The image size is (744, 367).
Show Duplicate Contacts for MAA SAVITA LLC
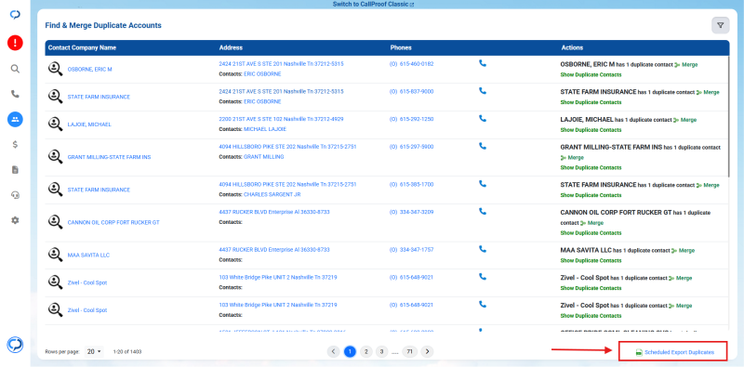[591, 260]
